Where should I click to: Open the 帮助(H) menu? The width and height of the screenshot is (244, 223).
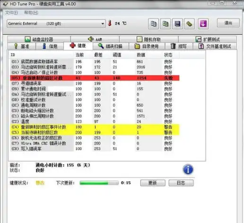click(x=31, y=13)
